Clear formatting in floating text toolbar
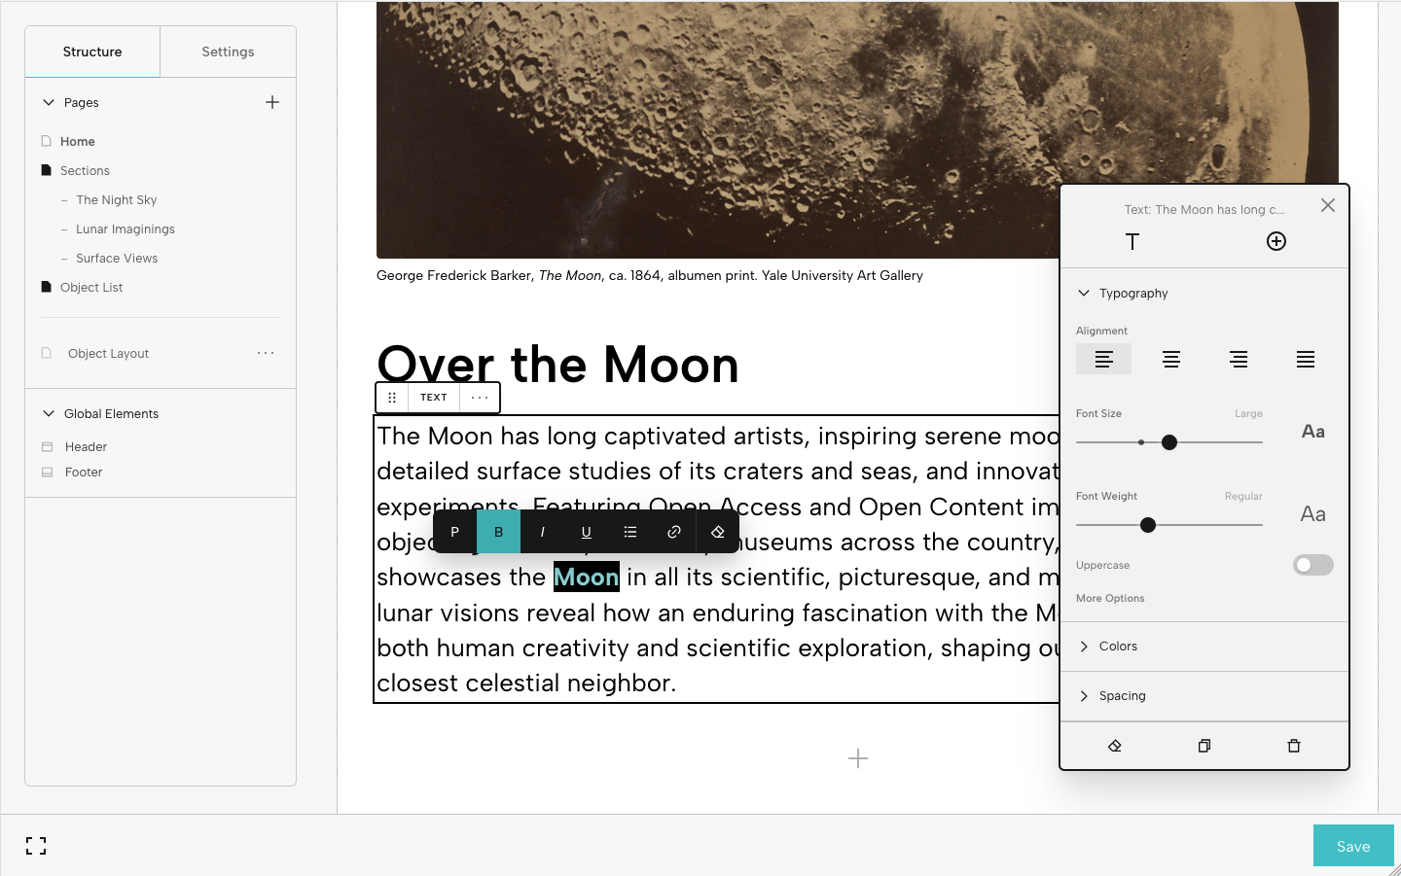Screen dimensions: 1401x876 coord(718,532)
